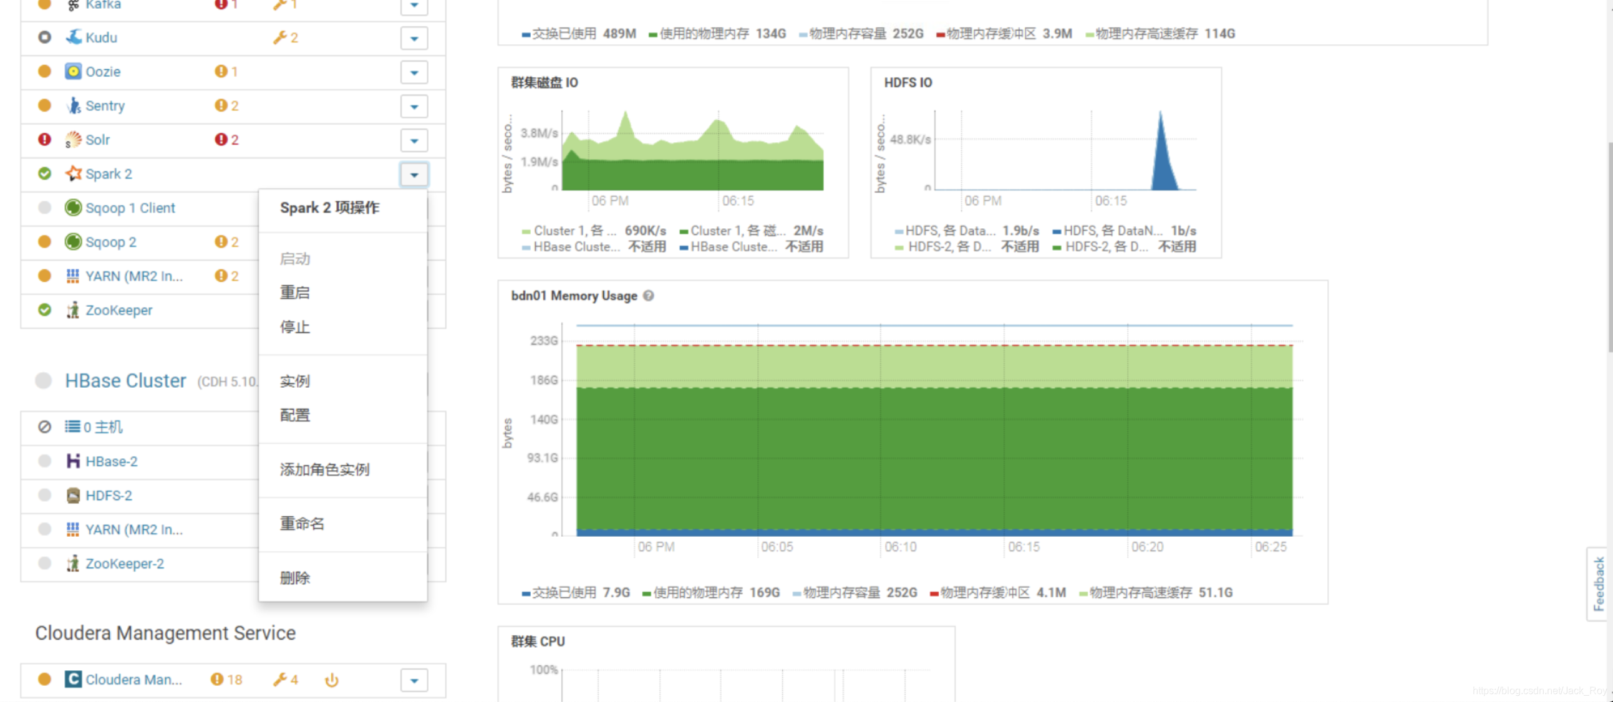Click the YARN icon in Cluster 1
Image resolution: width=1613 pixels, height=702 pixels.
tap(73, 276)
